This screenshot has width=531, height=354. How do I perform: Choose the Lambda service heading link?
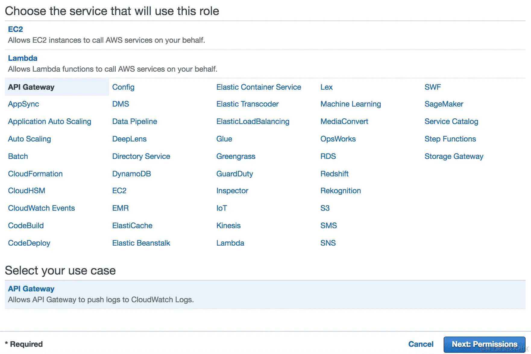pos(23,58)
